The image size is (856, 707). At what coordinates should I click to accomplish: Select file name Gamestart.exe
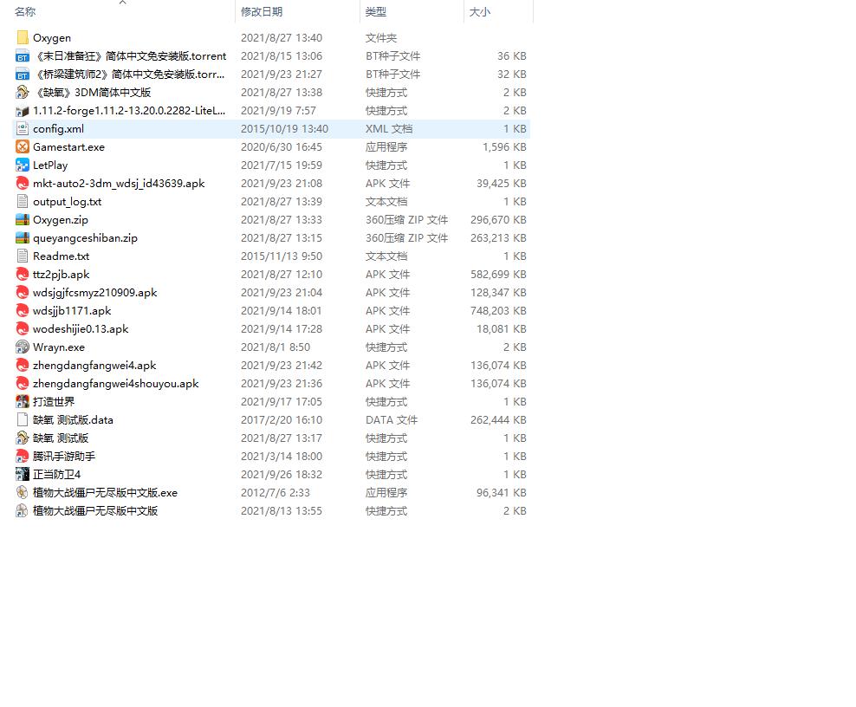[x=68, y=147]
